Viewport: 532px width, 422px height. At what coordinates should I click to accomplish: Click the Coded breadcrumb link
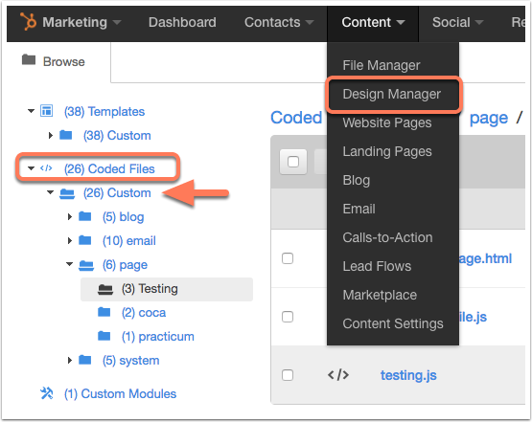click(296, 118)
